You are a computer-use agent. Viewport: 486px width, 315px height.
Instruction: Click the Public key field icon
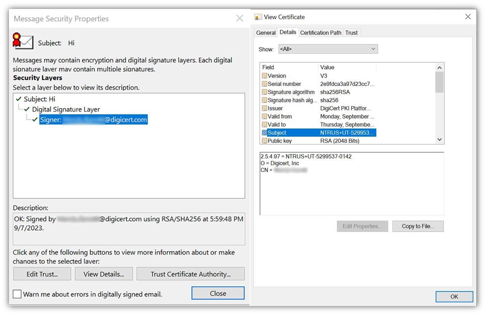pyautogui.click(x=265, y=140)
